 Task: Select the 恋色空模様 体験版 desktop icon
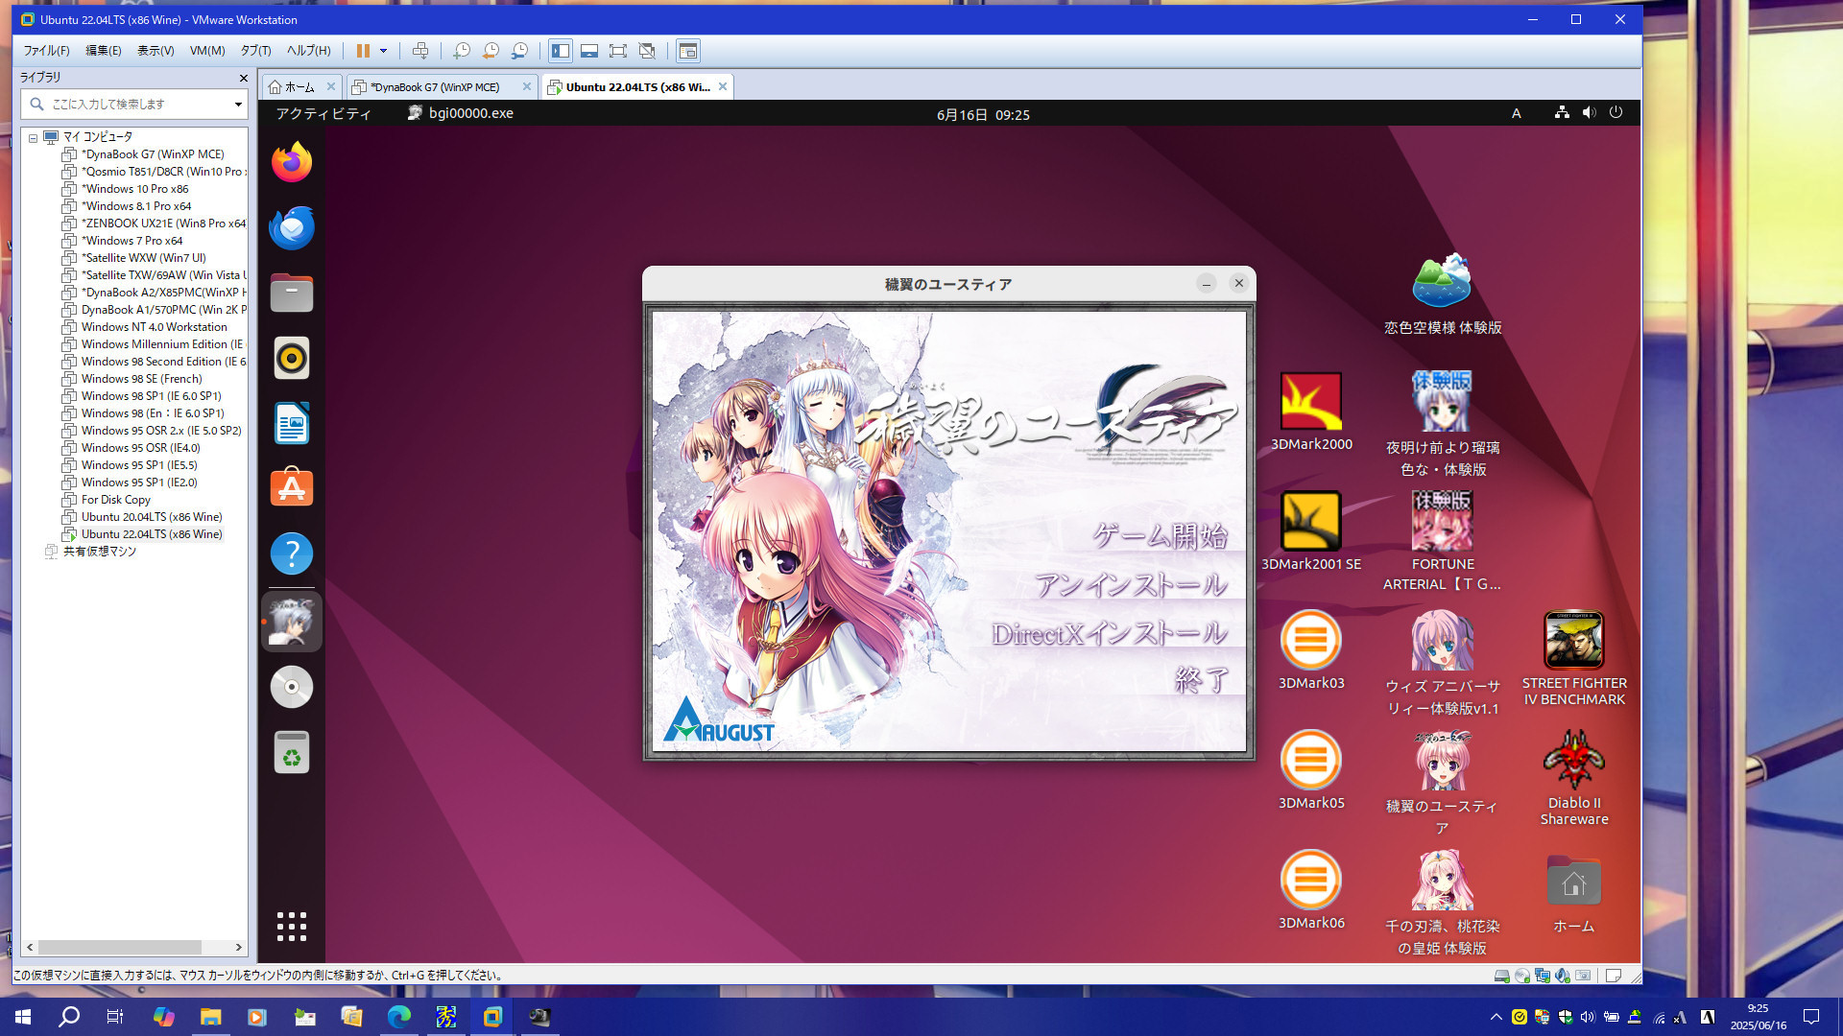point(1443,294)
